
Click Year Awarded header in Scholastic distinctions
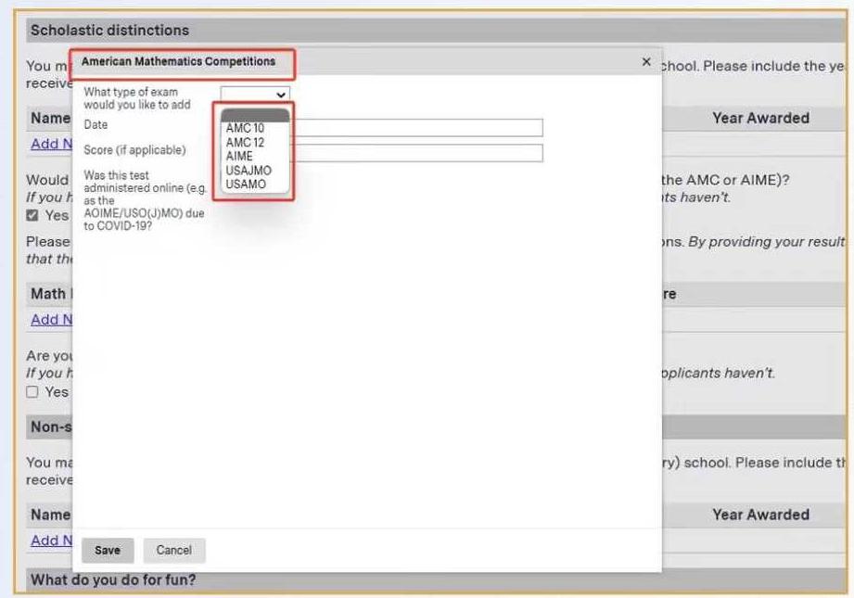(x=759, y=118)
